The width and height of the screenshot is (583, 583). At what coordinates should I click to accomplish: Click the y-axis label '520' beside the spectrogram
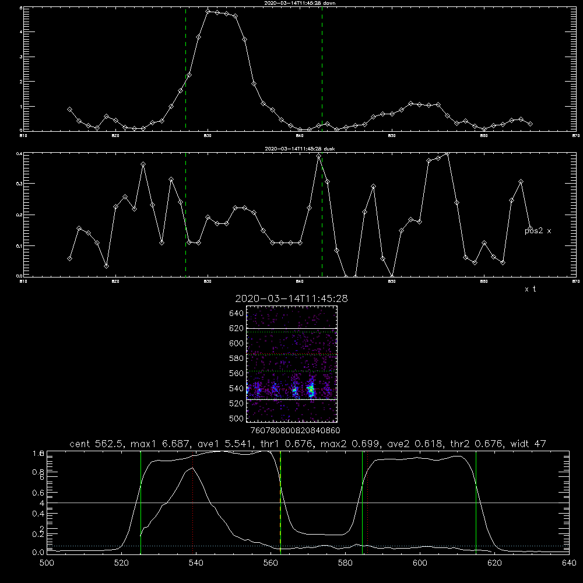(x=236, y=403)
